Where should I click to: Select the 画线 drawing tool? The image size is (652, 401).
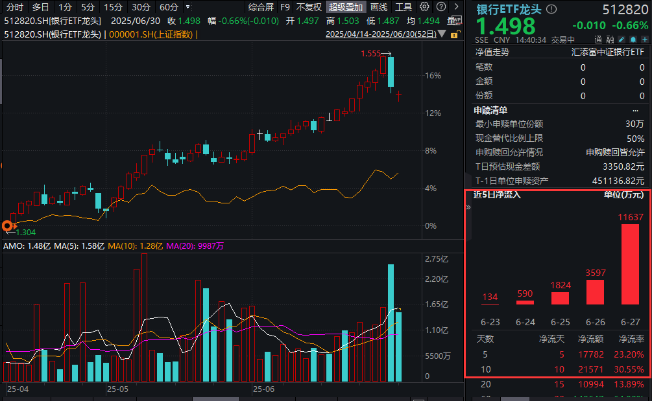coord(378,7)
